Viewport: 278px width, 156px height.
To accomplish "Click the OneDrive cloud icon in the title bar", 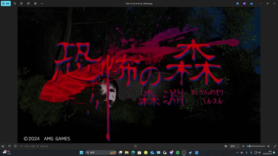I will [252, 3].
